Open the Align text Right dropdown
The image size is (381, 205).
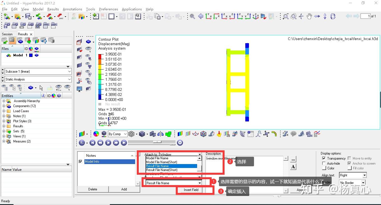(353, 175)
